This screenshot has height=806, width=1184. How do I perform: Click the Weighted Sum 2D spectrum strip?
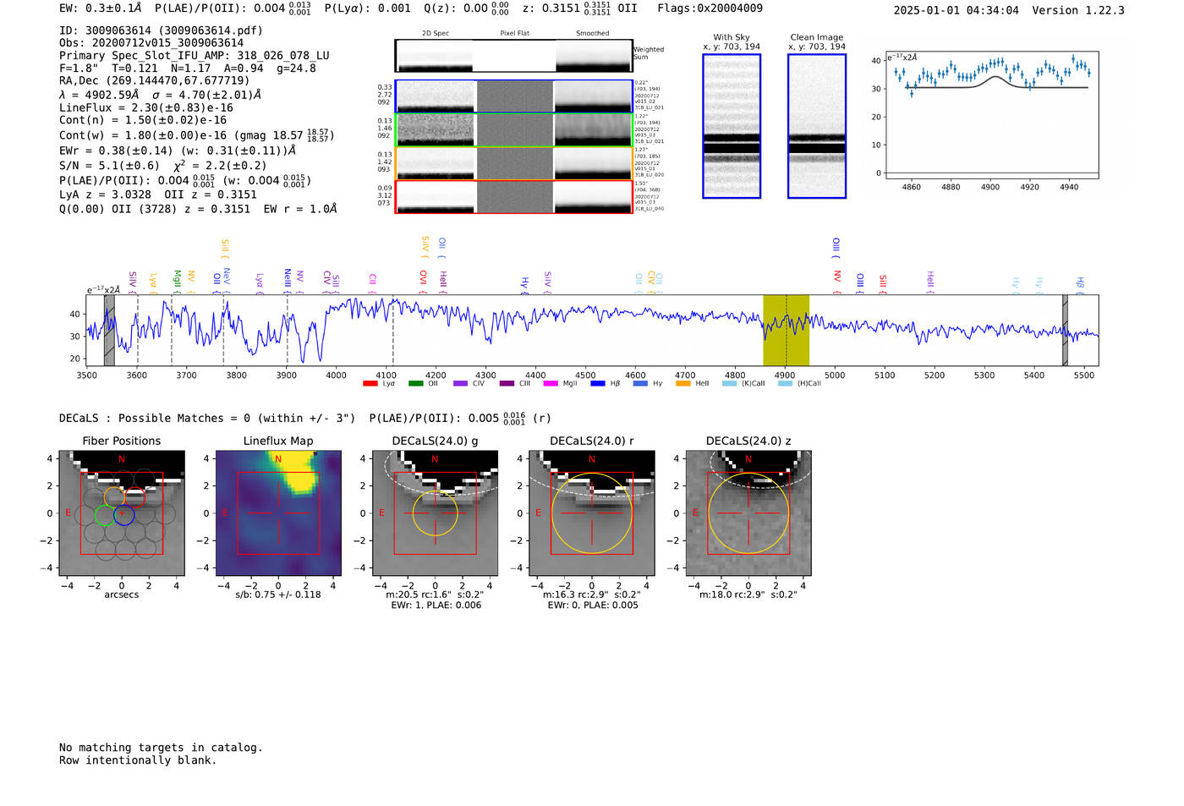click(513, 56)
